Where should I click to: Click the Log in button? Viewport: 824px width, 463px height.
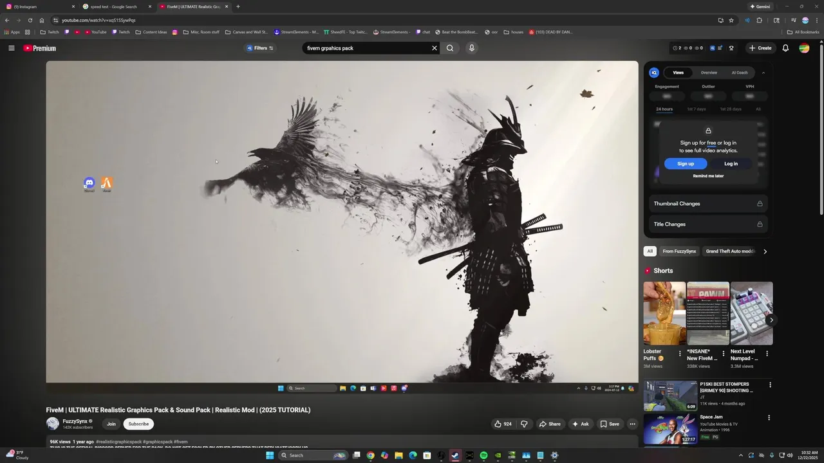coord(731,164)
